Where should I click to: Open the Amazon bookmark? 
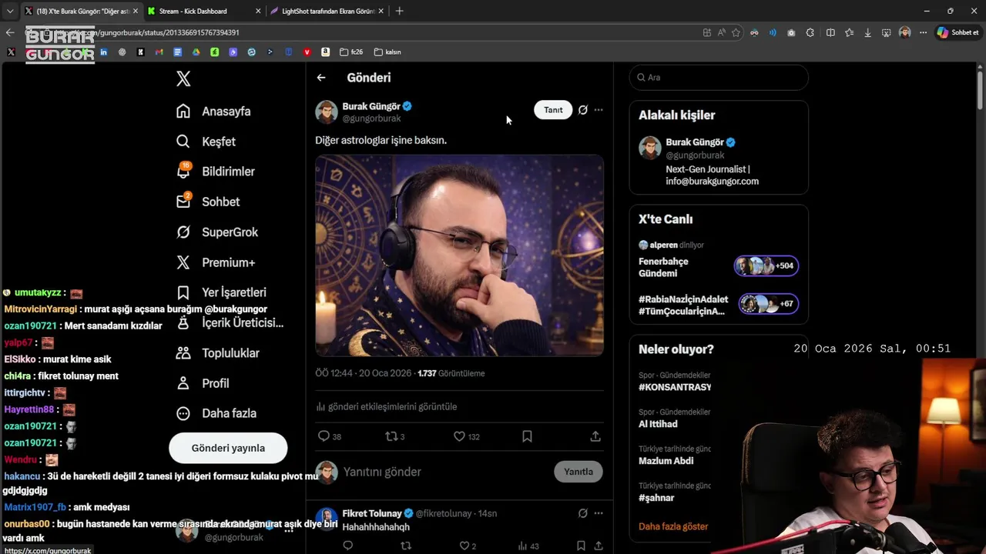(325, 52)
